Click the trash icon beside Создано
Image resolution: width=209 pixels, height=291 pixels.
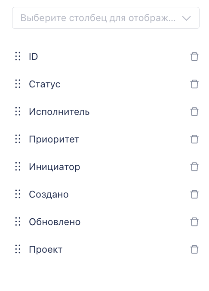[194, 194]
